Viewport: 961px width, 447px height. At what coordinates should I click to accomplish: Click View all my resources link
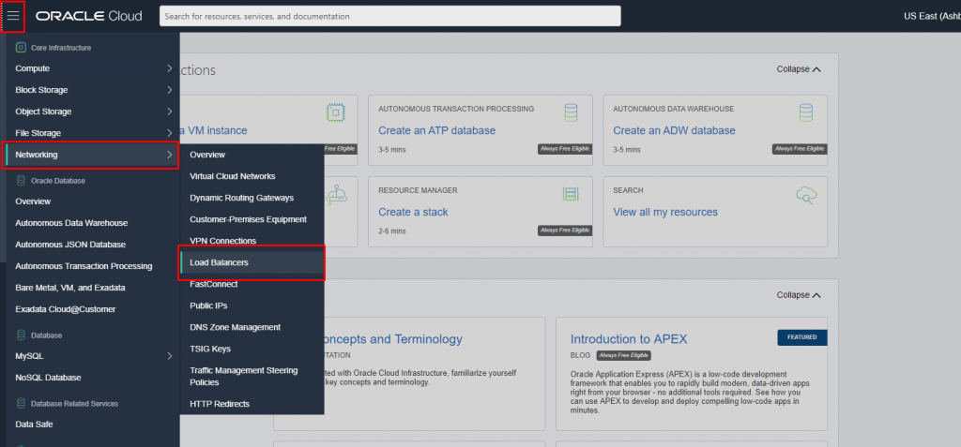(x=665, y=212)
